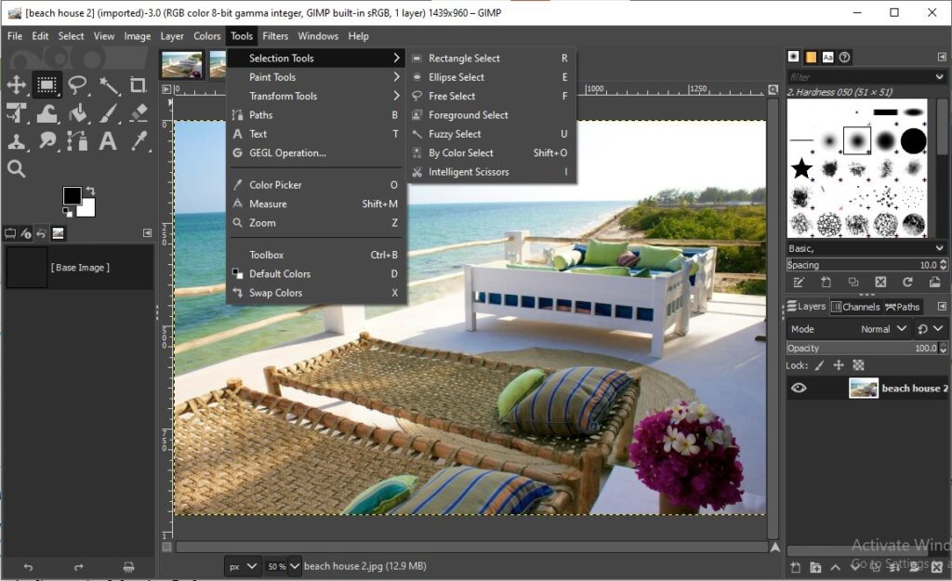Select the Crop tool
The height and width of the screenshot is (581, 952).
coord(139,86)
